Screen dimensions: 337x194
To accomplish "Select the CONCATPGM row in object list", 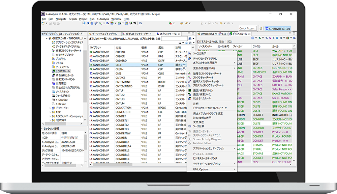I will click(x=139, y=108).
